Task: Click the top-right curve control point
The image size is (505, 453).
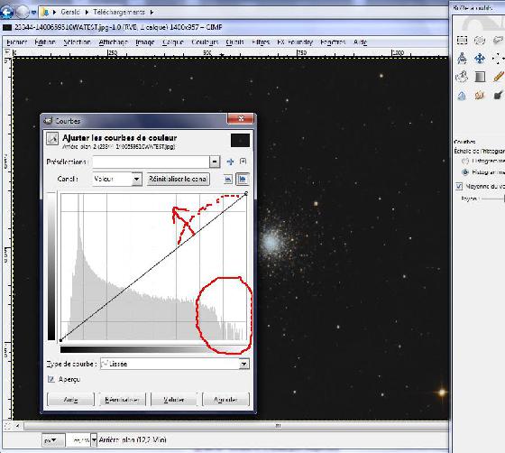Action: tap(246, 193)
